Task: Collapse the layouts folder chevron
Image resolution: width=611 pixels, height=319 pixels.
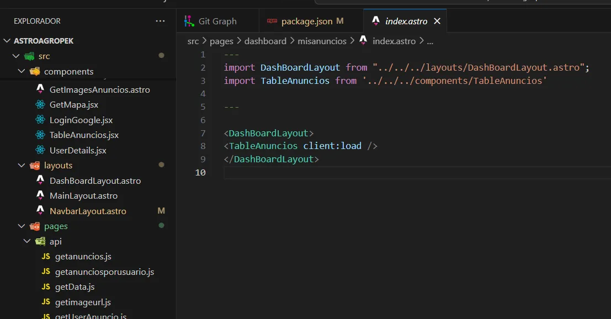Action: (x=22, y=166)
